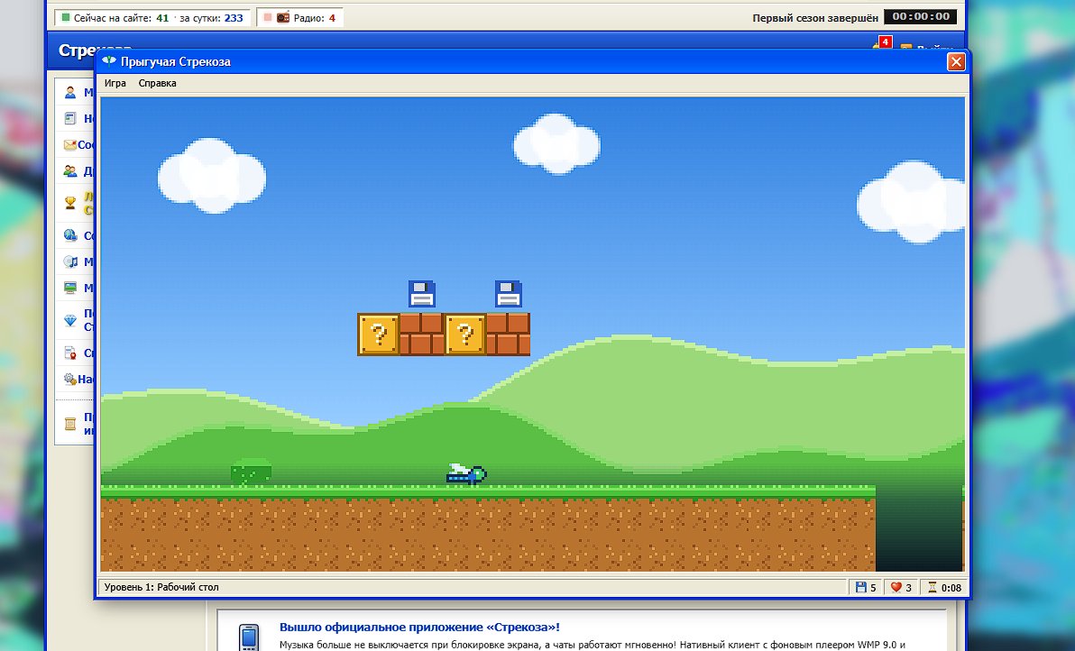Open the music disc icon in the sidebar
Image resolution: width=1075 pixels, height=651 pixels.
pyautogui.click(x=70, y=261)
